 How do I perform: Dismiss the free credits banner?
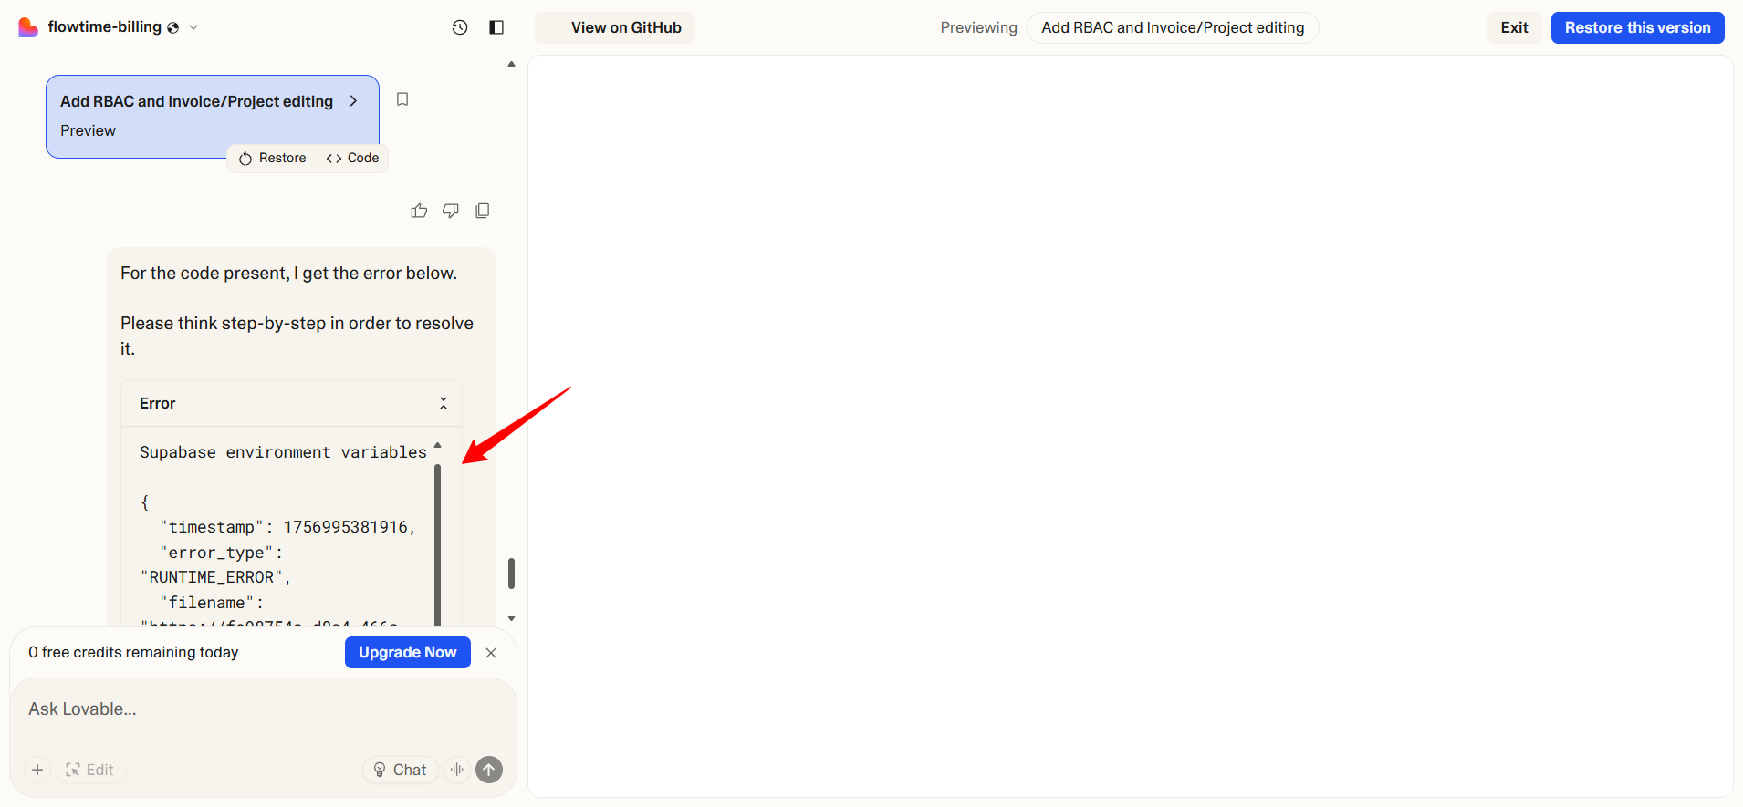491,653
